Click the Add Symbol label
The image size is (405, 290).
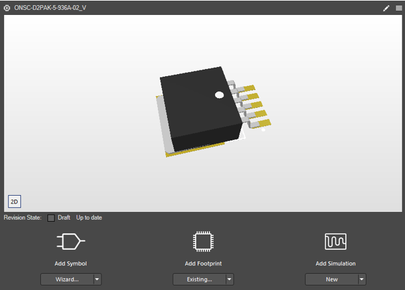(x=70, y=263)
